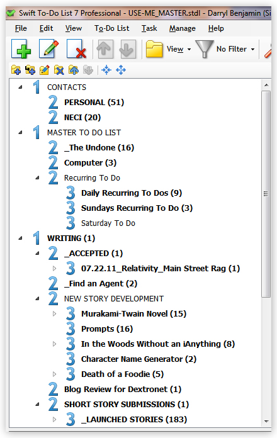Image resolution: width=277 pixels, height=438 pixels.
Task: Select Sundays Recurring To Do (3)
Action: tap(137, 208)
